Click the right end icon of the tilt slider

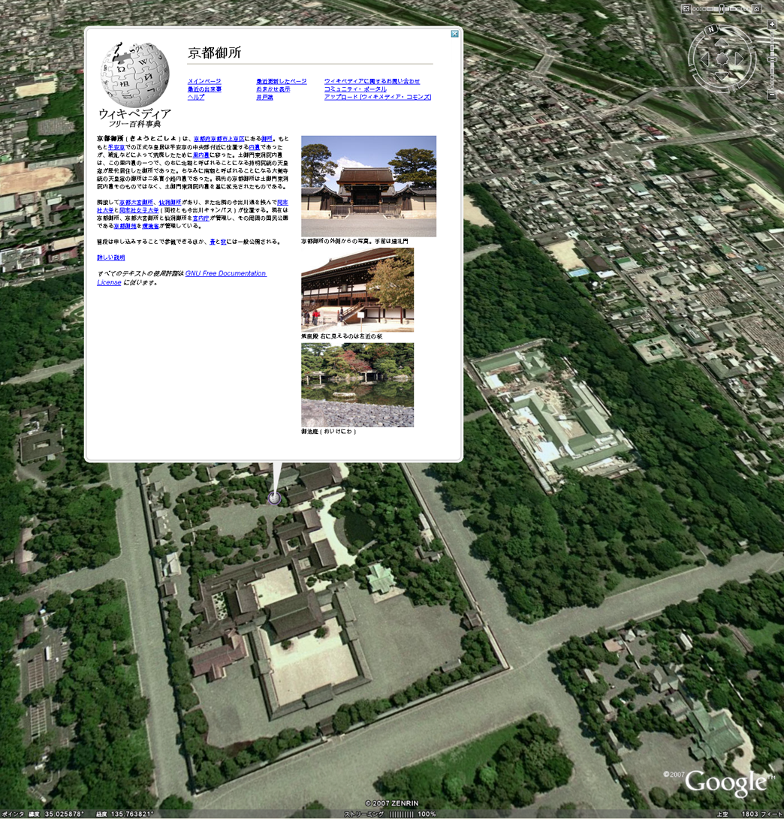pos(756,9)
